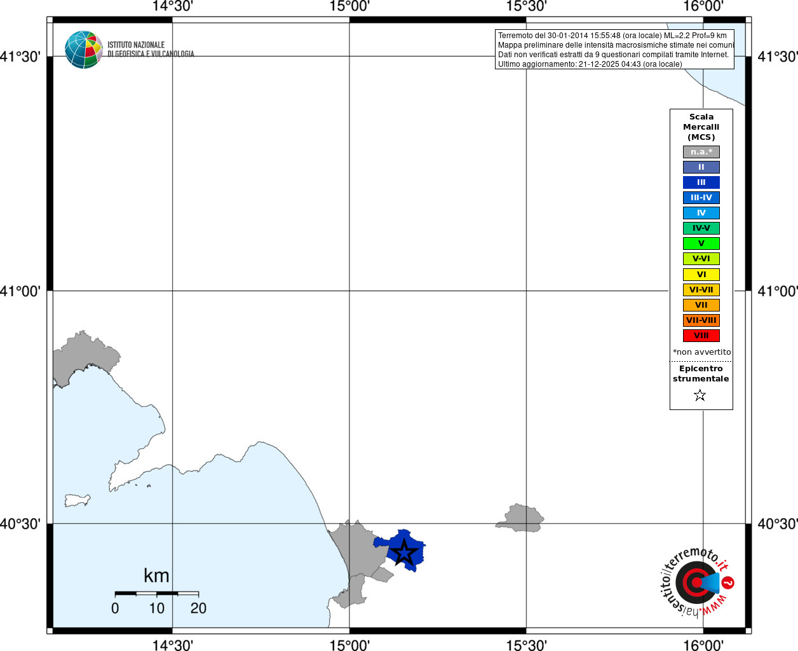798x651 pixels.
Task: Select the V bright green legend swatch
Action: coord(701,243)
